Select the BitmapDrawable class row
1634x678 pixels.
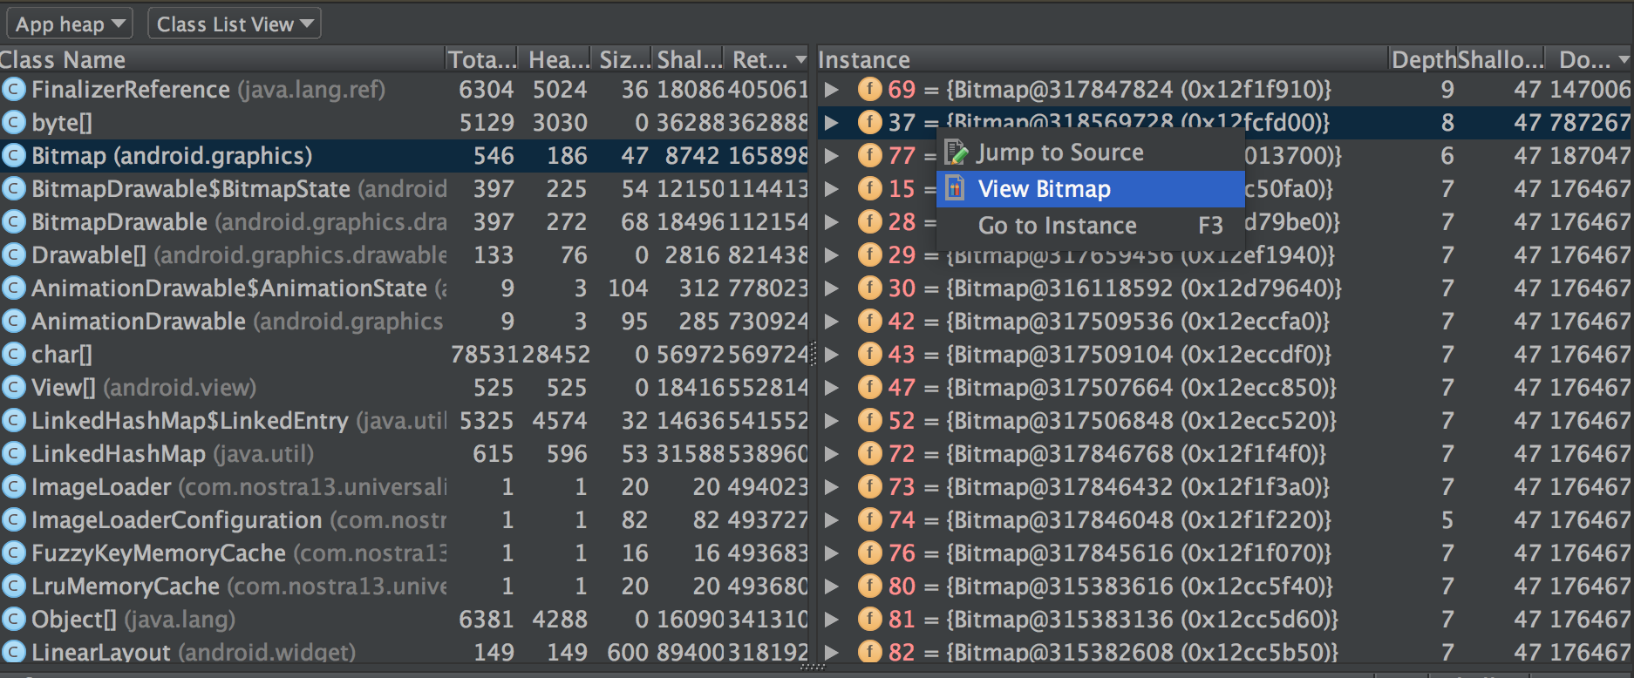coord(405,221)
